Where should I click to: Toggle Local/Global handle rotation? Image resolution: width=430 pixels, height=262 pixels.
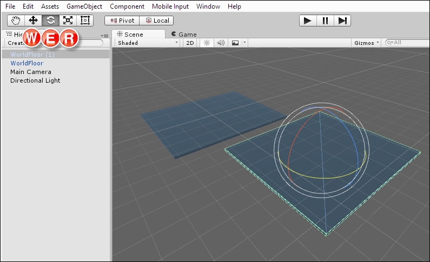point(156,21)
